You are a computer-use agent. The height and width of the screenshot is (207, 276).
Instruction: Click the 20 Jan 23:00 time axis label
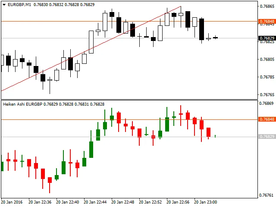(206, 202)
